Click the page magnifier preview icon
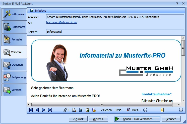The image size is (187, 124). tap(74, 110)
